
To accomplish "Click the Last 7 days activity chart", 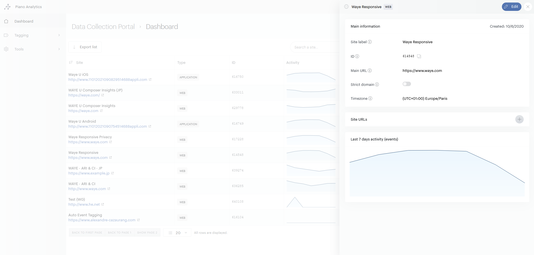I will tap(437, 173).
